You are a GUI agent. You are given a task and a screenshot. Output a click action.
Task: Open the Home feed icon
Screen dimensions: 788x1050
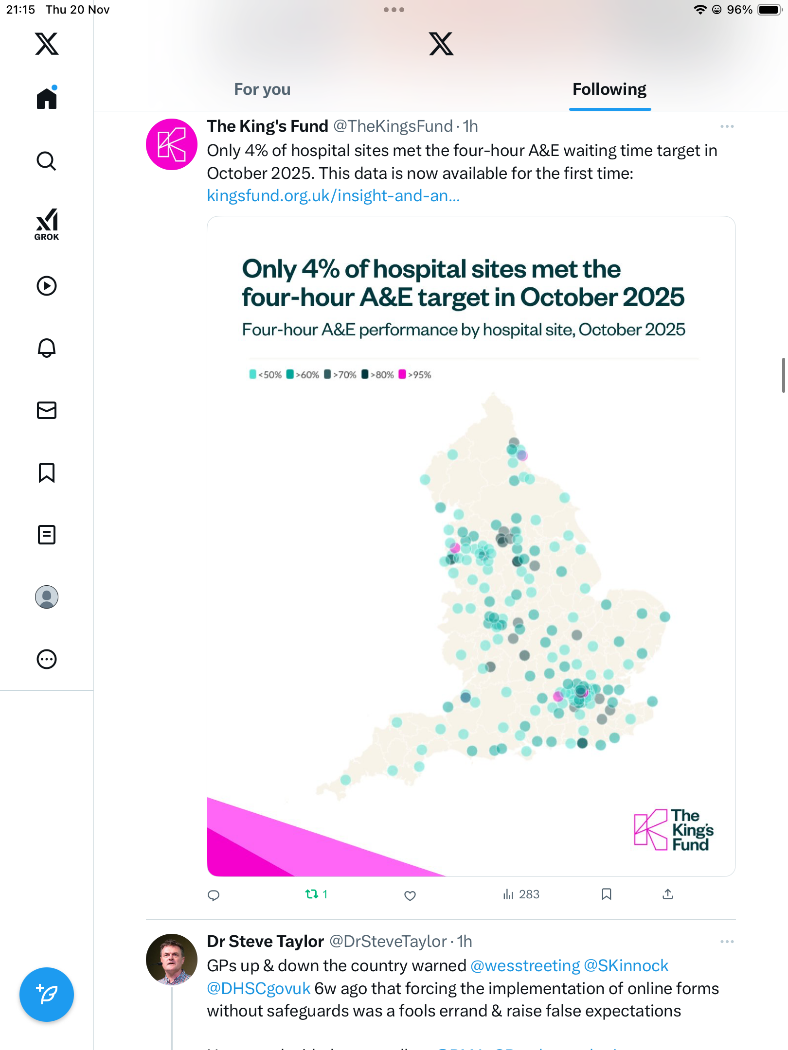click(x=47, y=99)
